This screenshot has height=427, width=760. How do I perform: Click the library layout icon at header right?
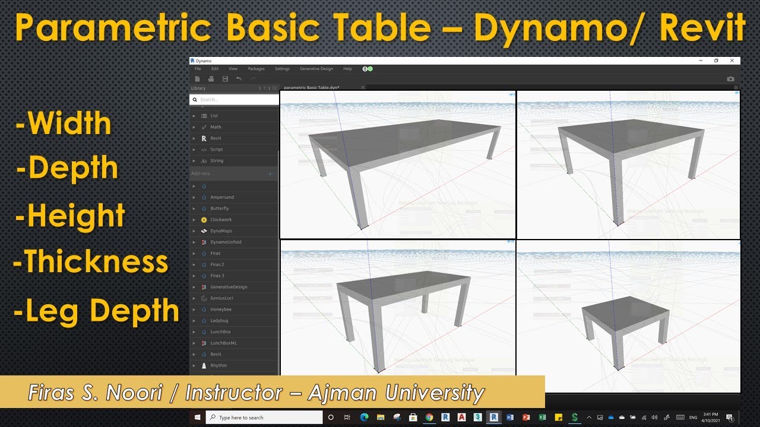pos(274,88)
